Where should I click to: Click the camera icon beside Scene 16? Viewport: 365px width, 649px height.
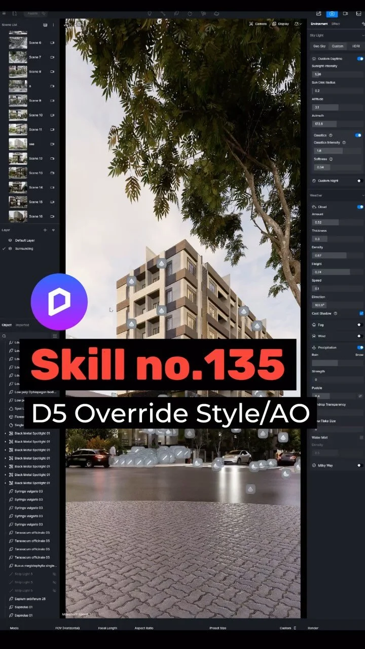[52, 217]
